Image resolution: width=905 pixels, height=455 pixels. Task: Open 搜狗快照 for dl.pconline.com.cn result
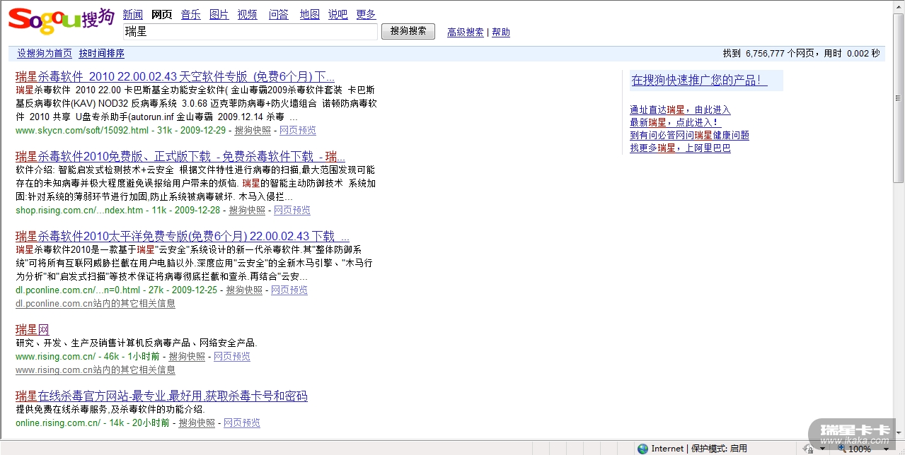tap(244, 290)
